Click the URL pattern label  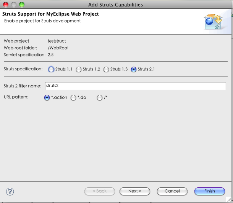16,97
